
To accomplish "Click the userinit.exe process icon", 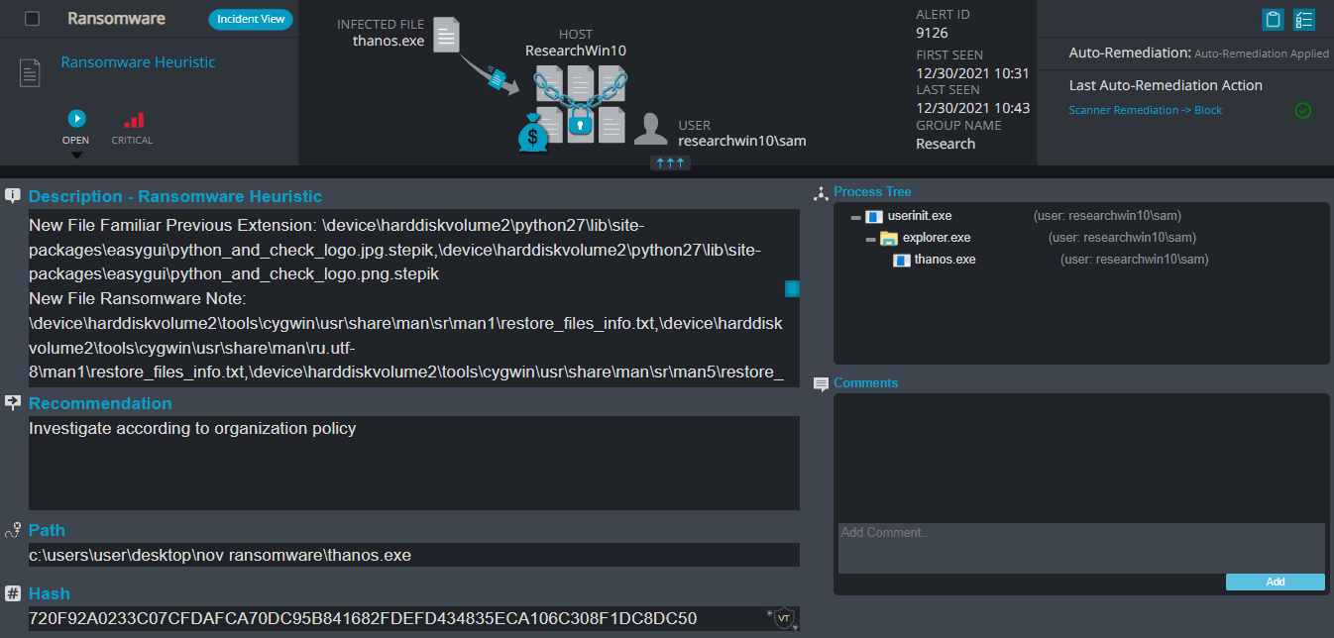I will point(873,216).
